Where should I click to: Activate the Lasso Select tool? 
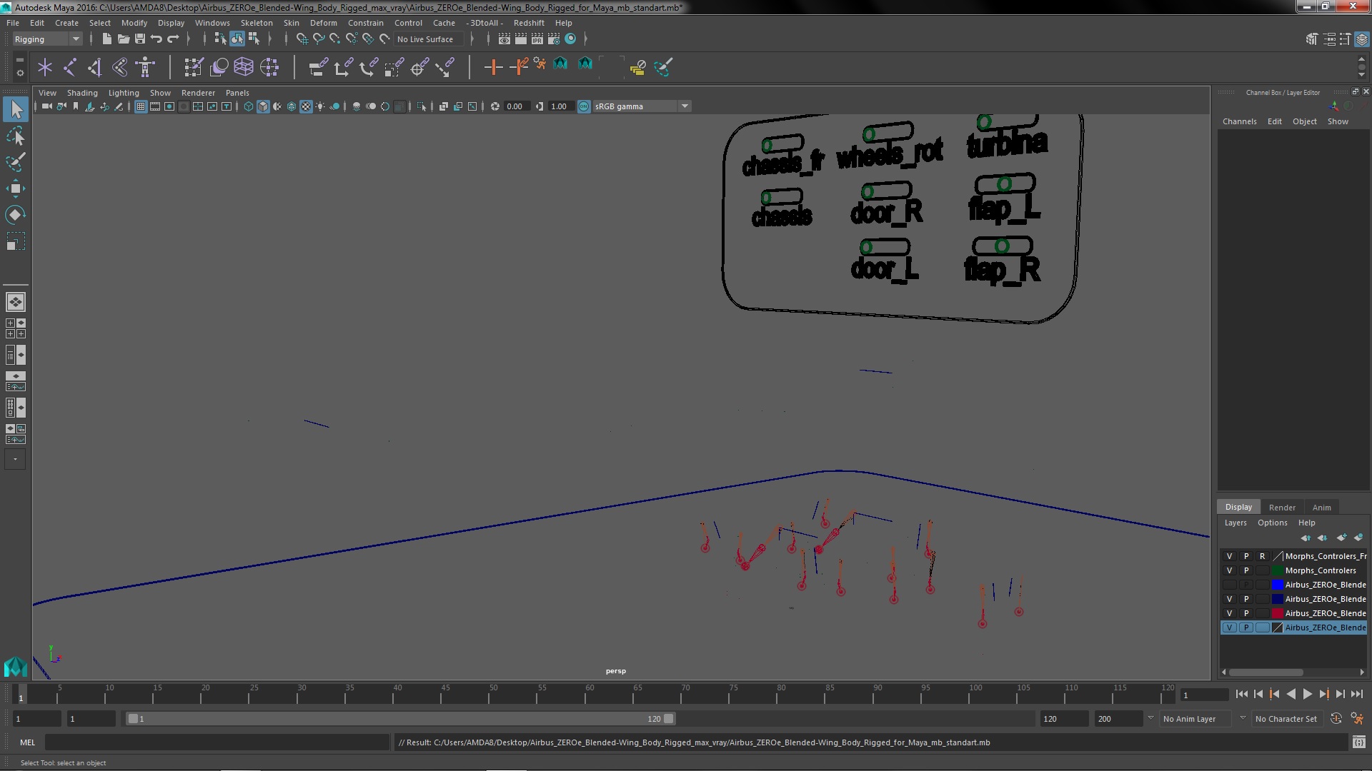16,136
